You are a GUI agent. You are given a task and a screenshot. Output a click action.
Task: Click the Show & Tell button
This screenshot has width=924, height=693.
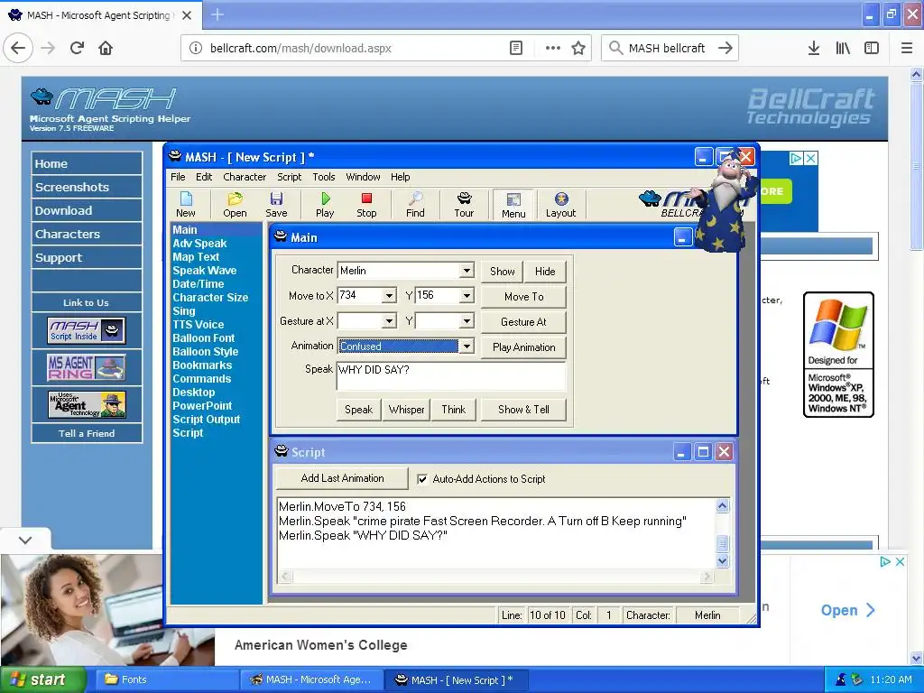(524, 410)
